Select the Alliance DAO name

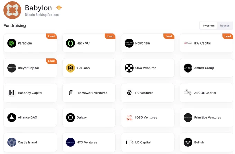[x=27, y=117]
